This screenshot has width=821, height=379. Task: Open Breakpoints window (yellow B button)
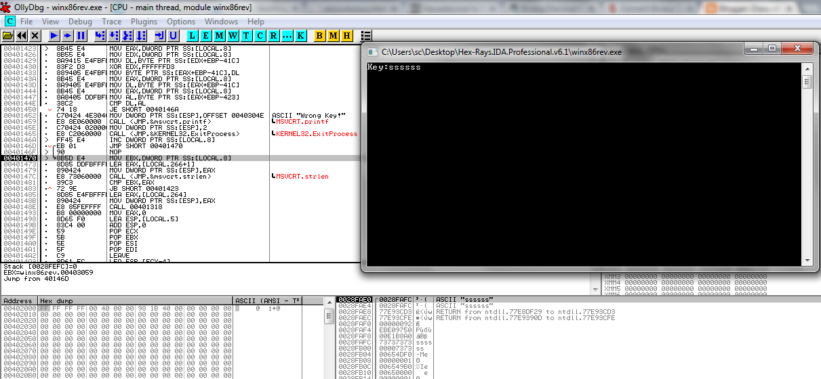point(319,35)
